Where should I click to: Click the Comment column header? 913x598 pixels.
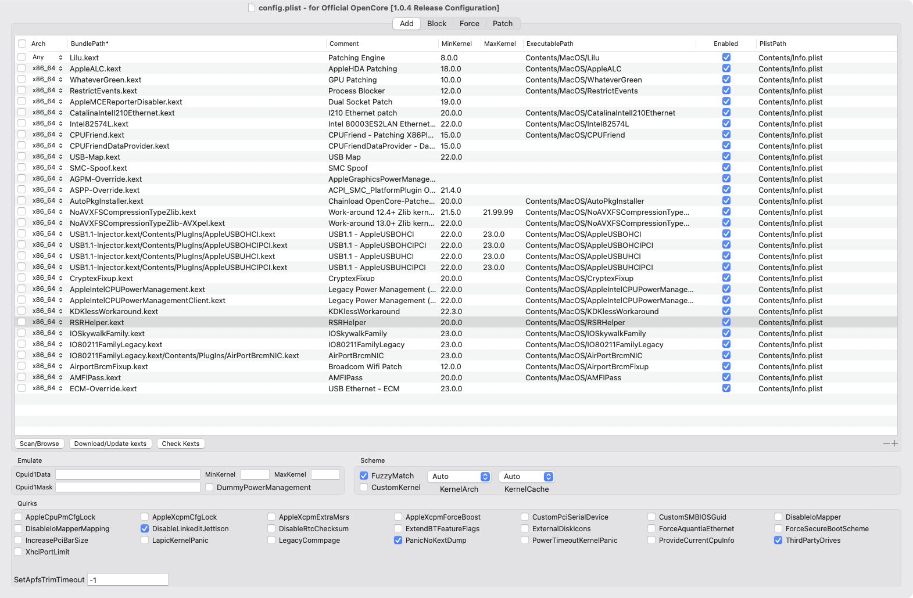tap(382, 44)
